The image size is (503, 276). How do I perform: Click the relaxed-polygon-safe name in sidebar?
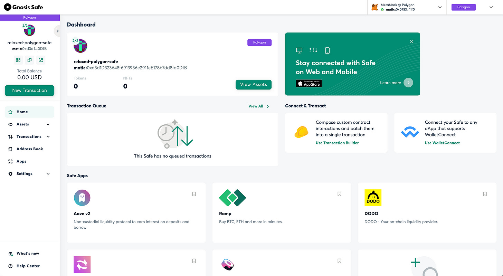[x=29, y=43]
